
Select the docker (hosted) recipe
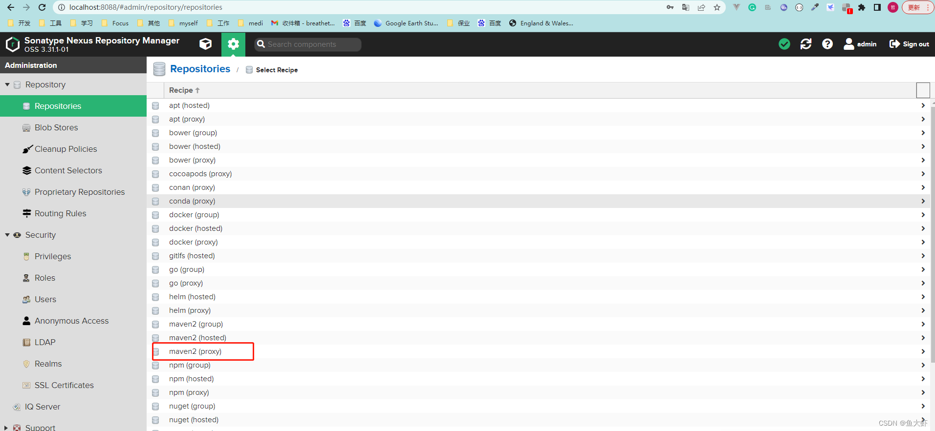(538, 228)
